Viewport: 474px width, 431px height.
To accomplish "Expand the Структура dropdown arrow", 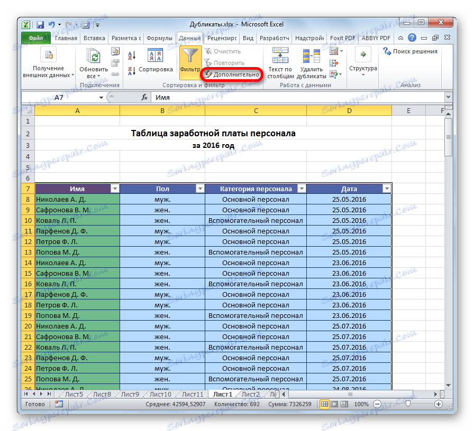I will [x=363, y=74].
